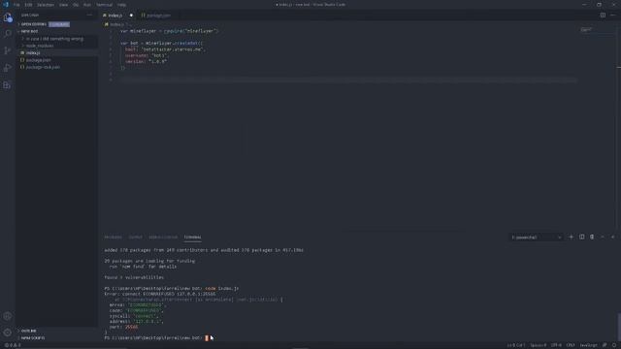Click the terminal scrollbar thumb

point(619,327)
